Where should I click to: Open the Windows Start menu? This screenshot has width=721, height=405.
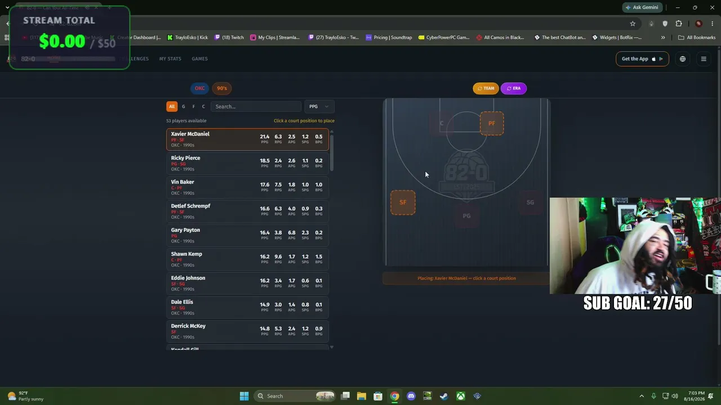pyautogui.click(x=244, y=396)
